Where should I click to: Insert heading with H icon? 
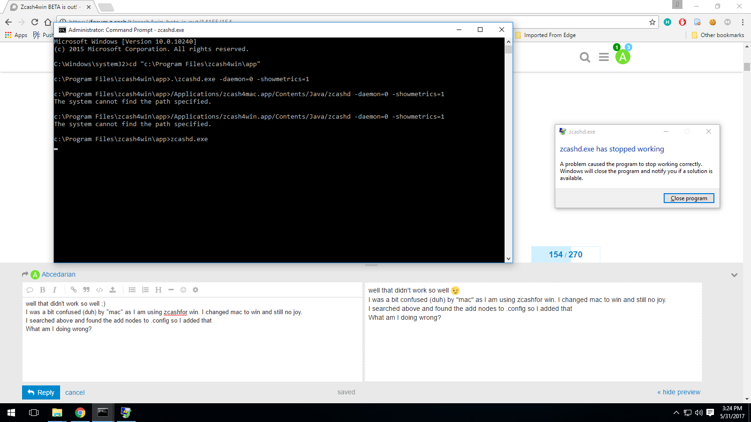click(158, 290)
